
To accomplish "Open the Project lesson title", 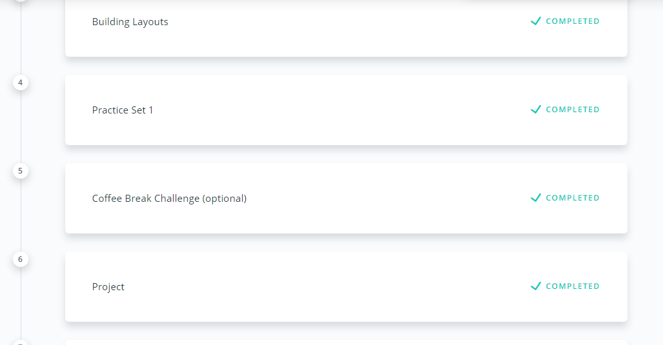I will tap(108, 287).
